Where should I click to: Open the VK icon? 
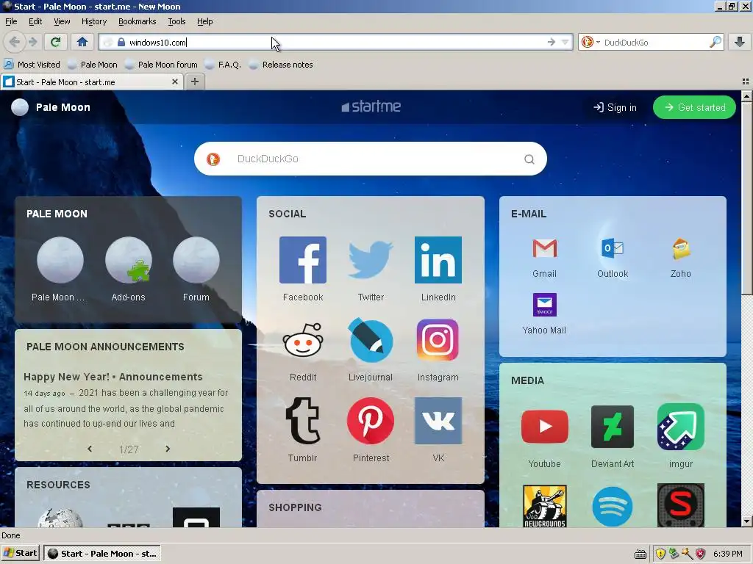click(x=438, y=421)
